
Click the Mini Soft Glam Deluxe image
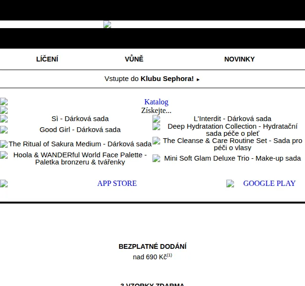(156, 158)
